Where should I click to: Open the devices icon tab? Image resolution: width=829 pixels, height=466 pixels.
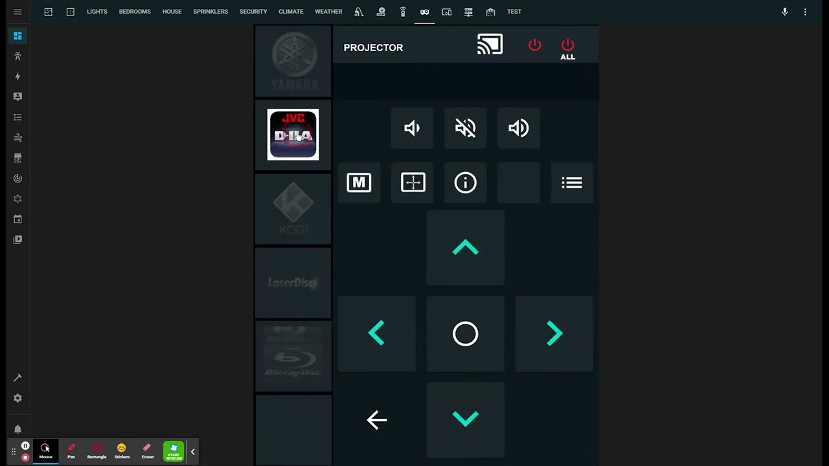[447, 12]
